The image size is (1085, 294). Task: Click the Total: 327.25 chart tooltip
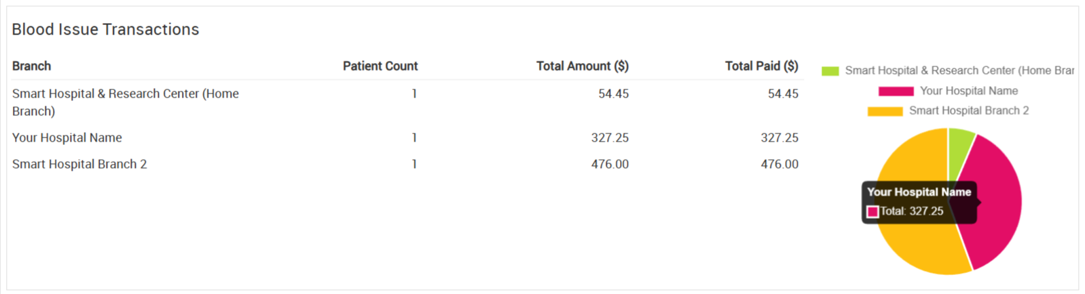point(919,202)
